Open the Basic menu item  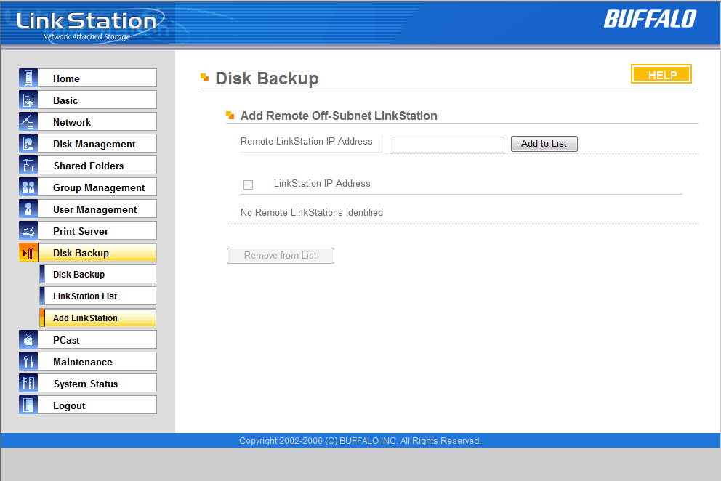click(x=97, y=100)
